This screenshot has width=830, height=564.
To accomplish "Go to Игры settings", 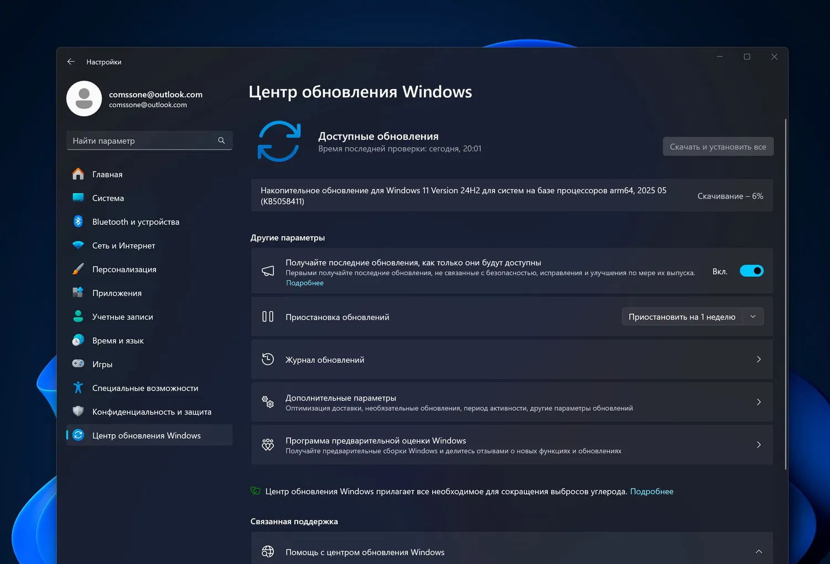I will point(149,364).
